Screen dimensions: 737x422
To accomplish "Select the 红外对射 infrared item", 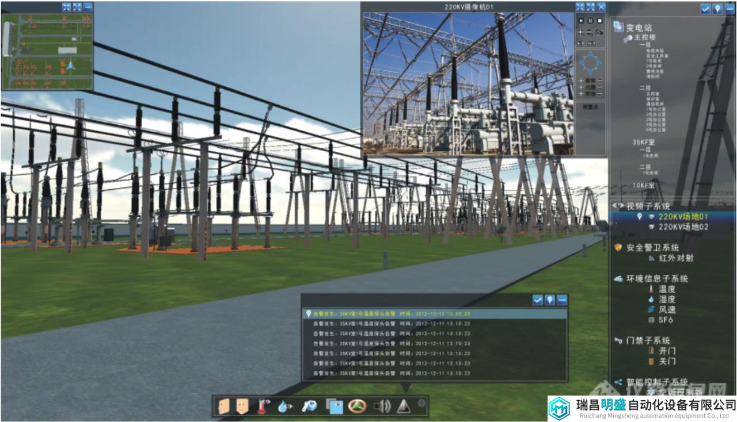I will (676, 258).
